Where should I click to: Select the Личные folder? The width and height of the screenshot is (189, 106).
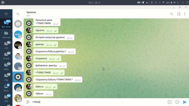(x=6, y=35)
